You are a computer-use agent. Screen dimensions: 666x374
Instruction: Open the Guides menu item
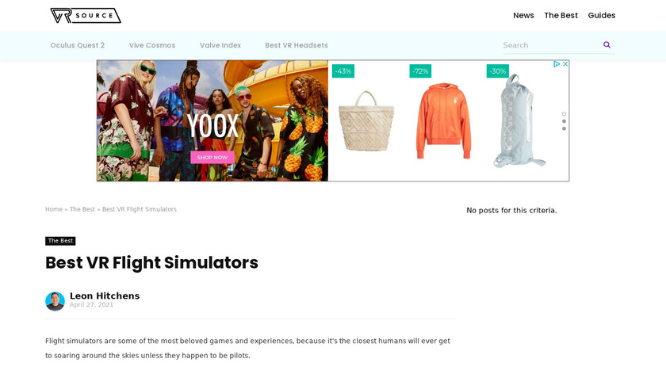tap(602, 15)
